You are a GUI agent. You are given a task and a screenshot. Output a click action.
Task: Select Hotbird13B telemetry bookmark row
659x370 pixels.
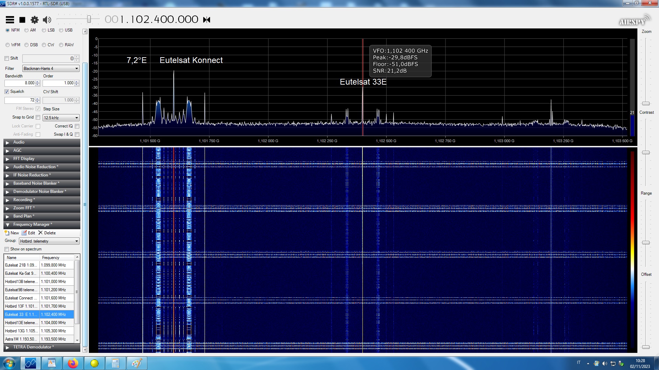(x=39, y=282)
